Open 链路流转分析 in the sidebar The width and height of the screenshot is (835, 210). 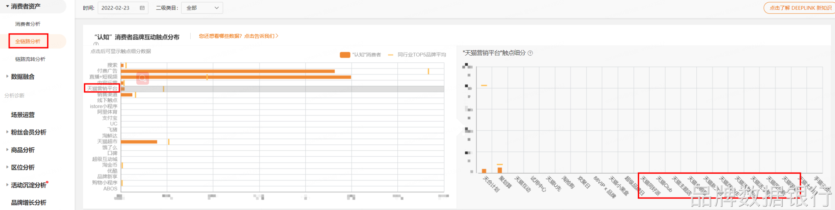pyautogui.click(x=30, y=59)
